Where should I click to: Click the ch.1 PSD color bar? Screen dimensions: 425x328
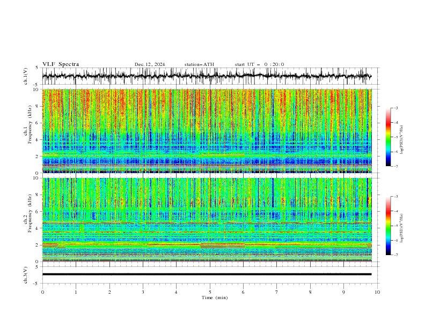point(388,137)
